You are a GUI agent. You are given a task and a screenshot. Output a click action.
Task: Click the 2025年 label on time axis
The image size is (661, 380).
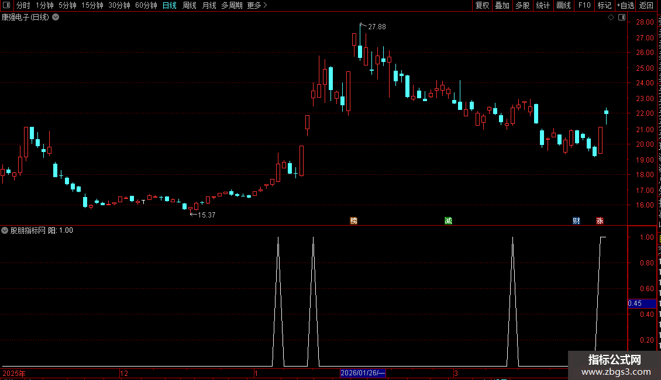(14, 373)
